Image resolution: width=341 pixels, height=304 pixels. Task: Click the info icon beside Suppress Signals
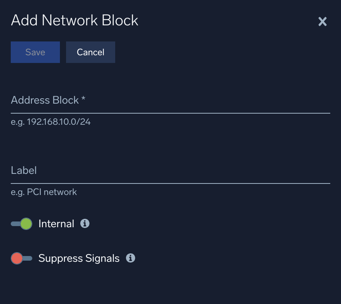point(131,258)
